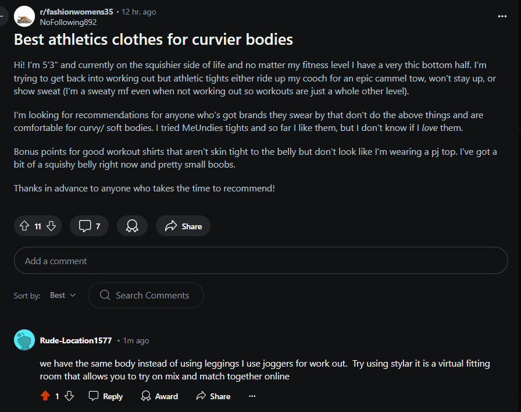Toggle downvote on Rude-Location1577's comment
Viewport: 521px width, 412px height.
(69, 396)
